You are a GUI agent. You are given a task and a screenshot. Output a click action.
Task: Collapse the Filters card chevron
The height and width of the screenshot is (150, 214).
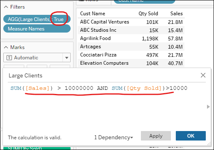pyautogui.click(x=6, y=7)
